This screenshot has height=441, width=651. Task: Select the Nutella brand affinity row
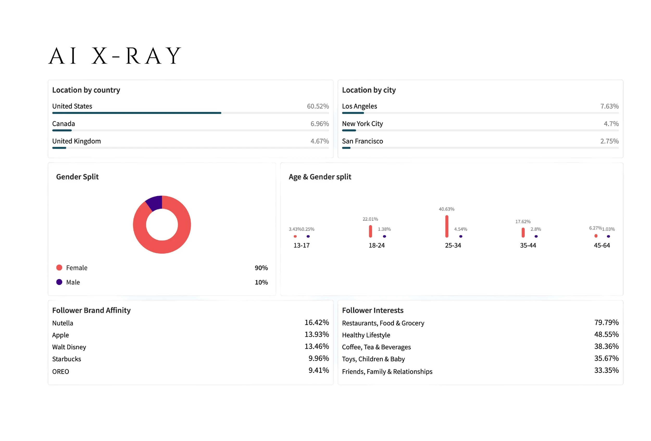pos(63,323)
